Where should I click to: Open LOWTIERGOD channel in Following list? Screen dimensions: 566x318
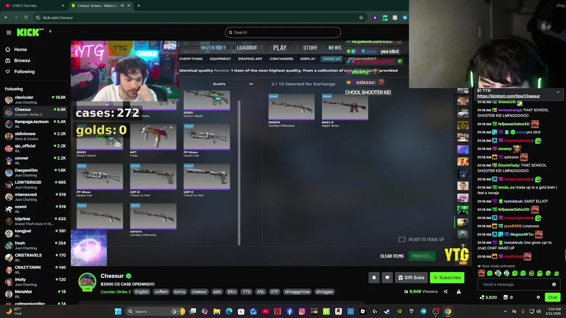[x=34, y=185]
